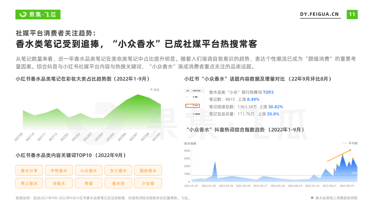373x209 pixels.
Task: Click the 2000 y-axis label
Action: click(x=187, y=166)
